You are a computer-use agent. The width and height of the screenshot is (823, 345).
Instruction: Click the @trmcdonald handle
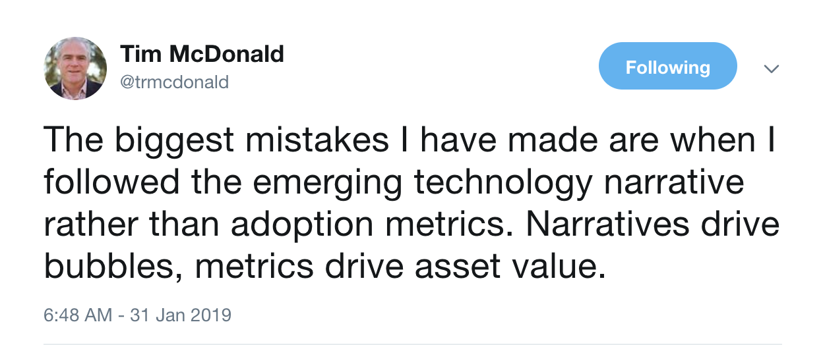tap(174, 82)
